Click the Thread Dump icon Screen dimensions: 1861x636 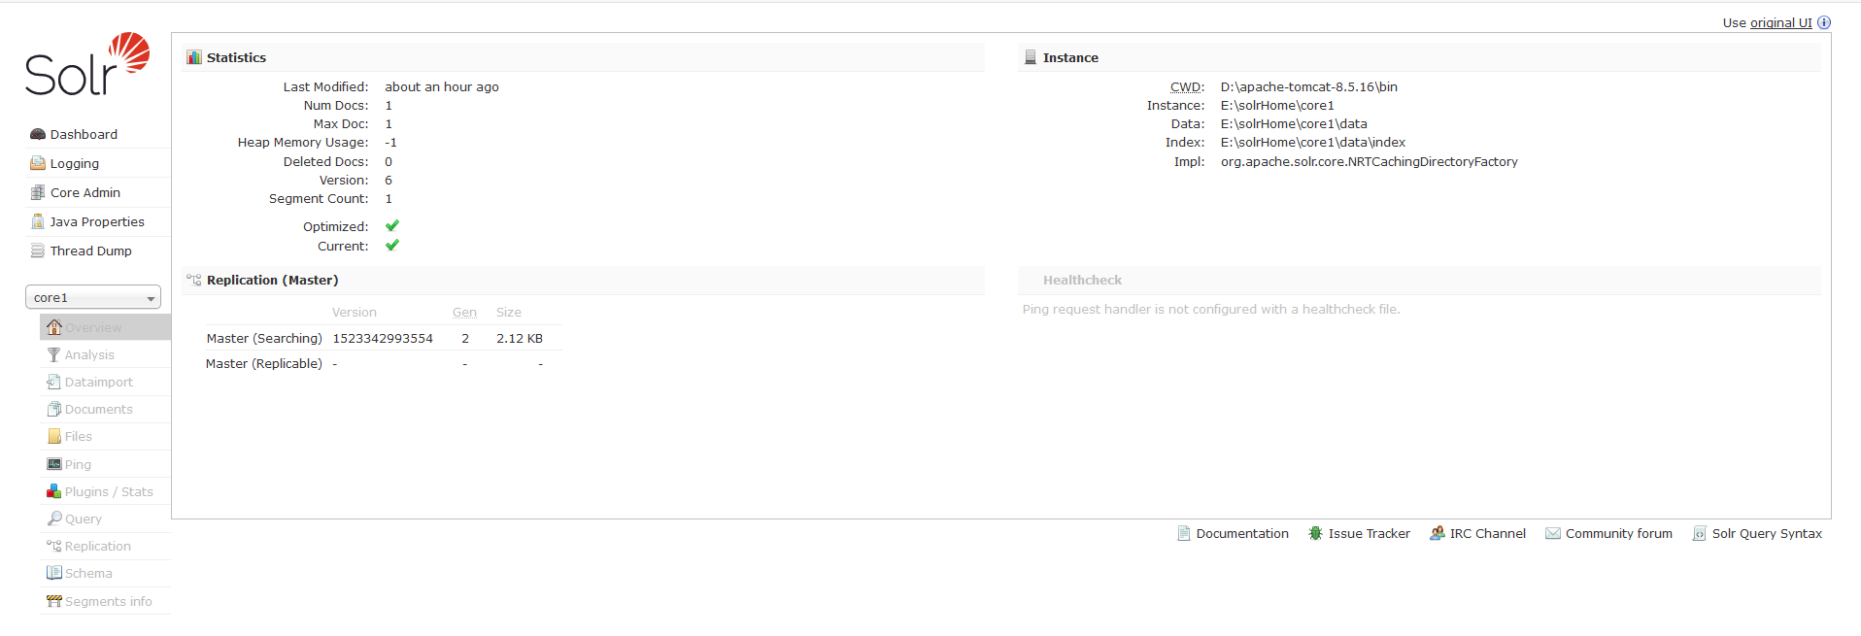click(38, 251)
